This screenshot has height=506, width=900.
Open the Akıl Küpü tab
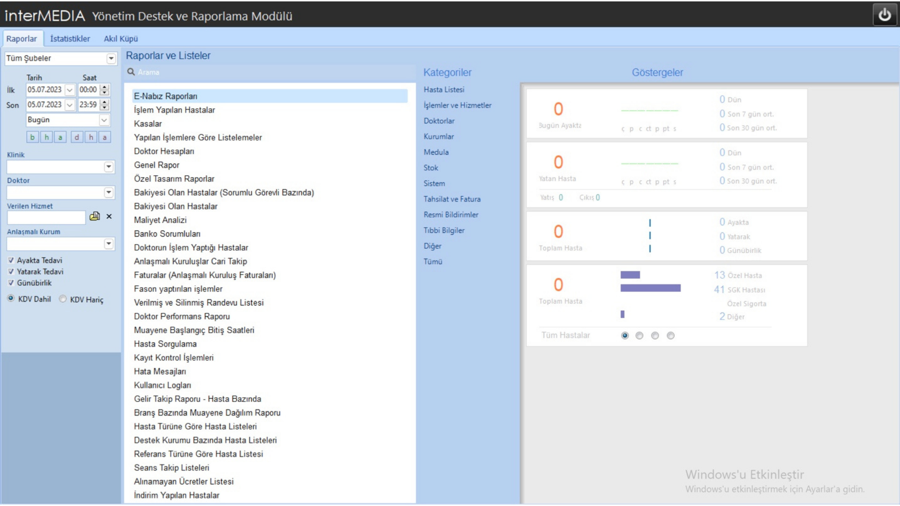pos(120,39)
